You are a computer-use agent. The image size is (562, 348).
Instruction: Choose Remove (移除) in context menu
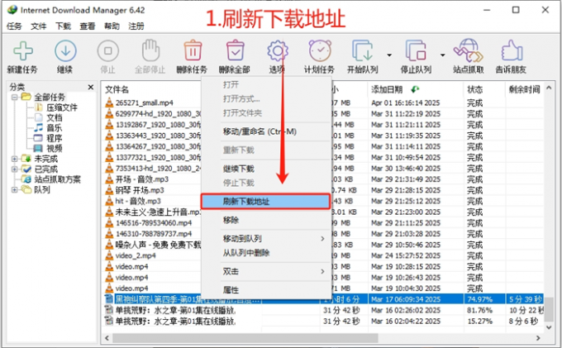tap(265, 220)
